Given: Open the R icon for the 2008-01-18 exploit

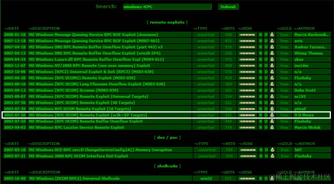Looking at the screenshot, I should coord(260,35).
